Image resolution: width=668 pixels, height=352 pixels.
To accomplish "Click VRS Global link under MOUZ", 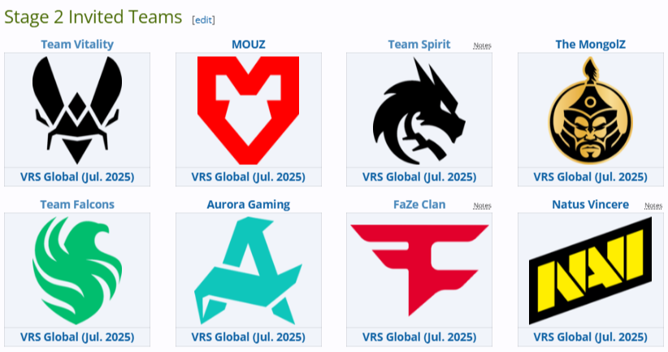I will pos(249,177).
